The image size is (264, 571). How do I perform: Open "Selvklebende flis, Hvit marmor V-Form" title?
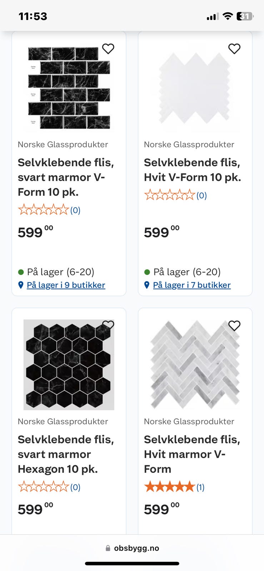pyautogui.click(x=192, y=454)
